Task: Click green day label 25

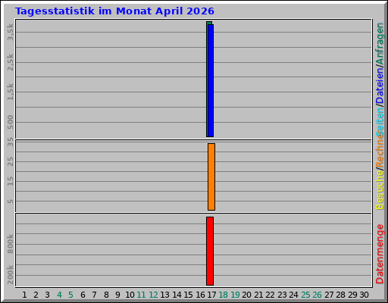Action: tap(305, 295)
